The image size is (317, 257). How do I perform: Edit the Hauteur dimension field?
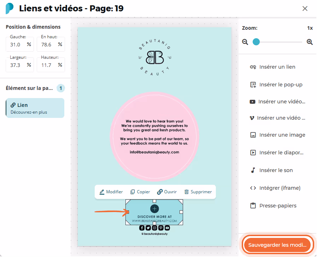pos(51,65)
